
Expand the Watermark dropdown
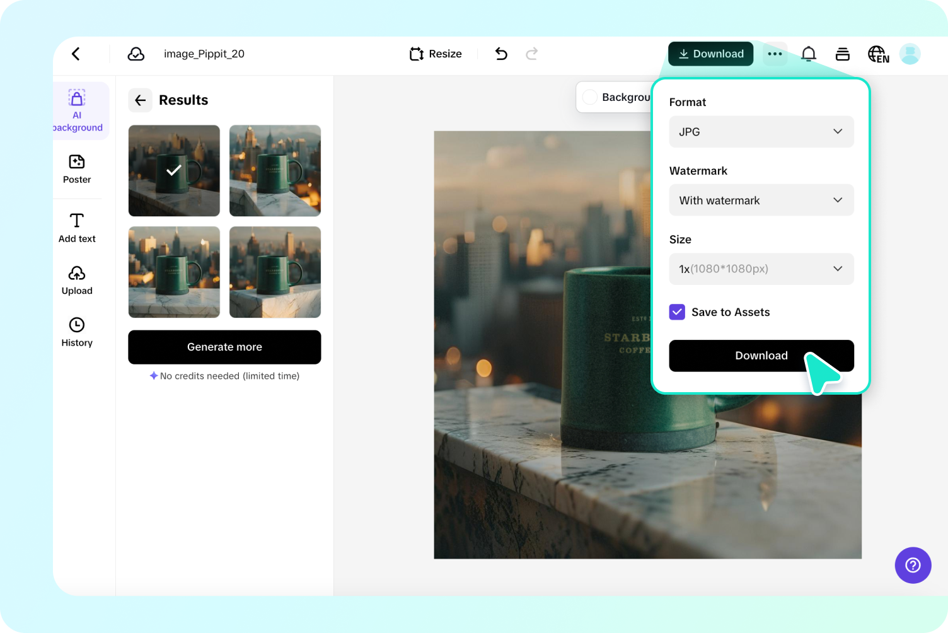point(761,200)
